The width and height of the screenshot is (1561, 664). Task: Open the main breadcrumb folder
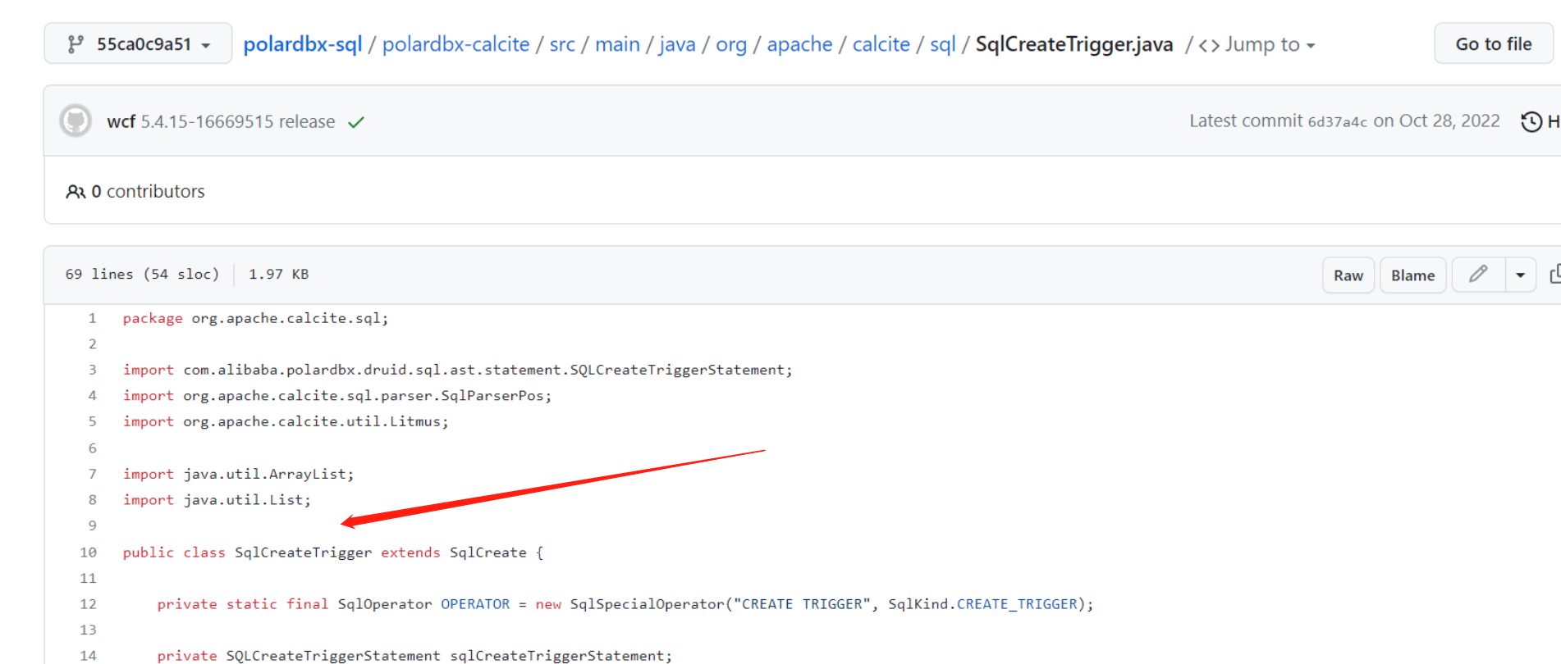tap(617, 44)
